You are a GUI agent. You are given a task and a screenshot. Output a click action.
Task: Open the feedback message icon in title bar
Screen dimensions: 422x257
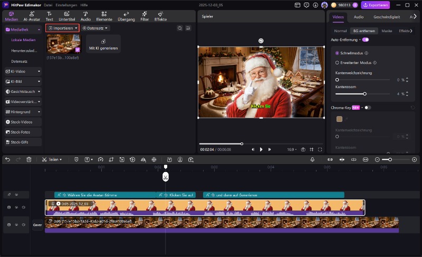306,5
